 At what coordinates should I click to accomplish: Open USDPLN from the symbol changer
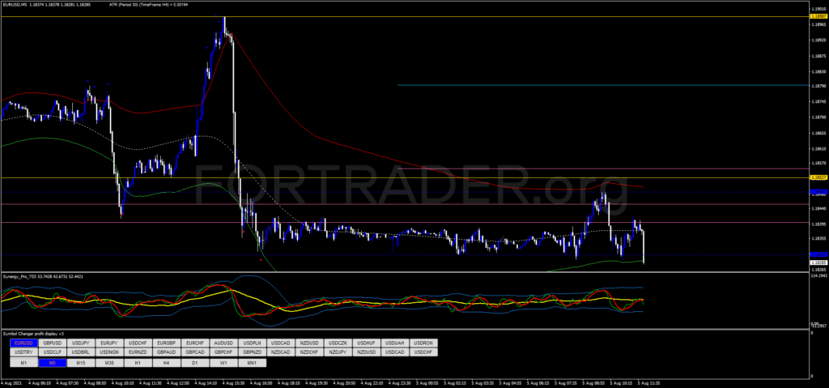(253, 343)
